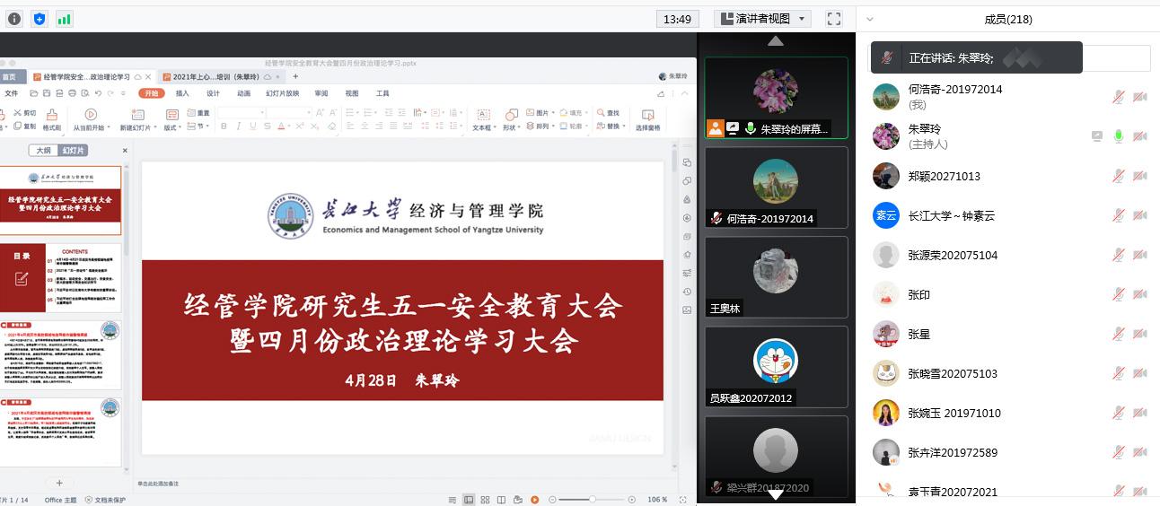Click the meeting info icon

pyautogui.click(x=14, y=18)
